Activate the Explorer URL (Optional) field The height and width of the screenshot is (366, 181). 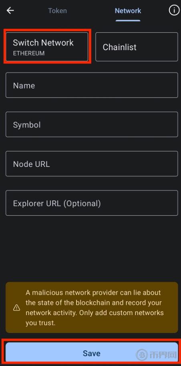(x=92, y=203)
